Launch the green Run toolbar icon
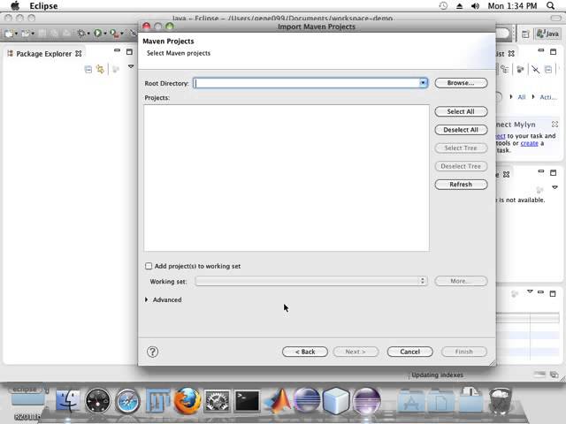566x424 pixels. point(97,34)
